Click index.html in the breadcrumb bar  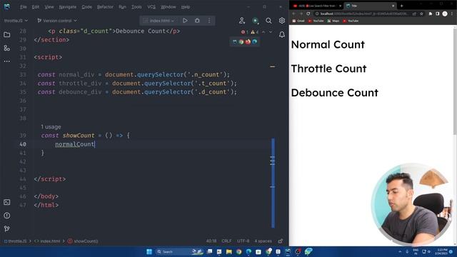47,241
